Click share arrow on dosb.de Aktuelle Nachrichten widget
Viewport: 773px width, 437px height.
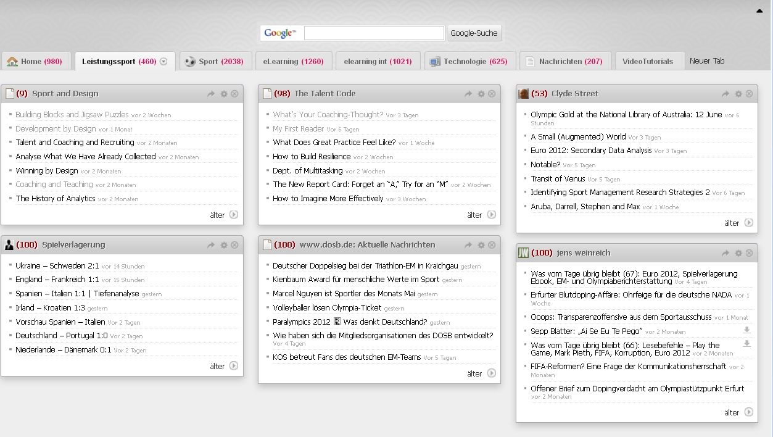469,245
